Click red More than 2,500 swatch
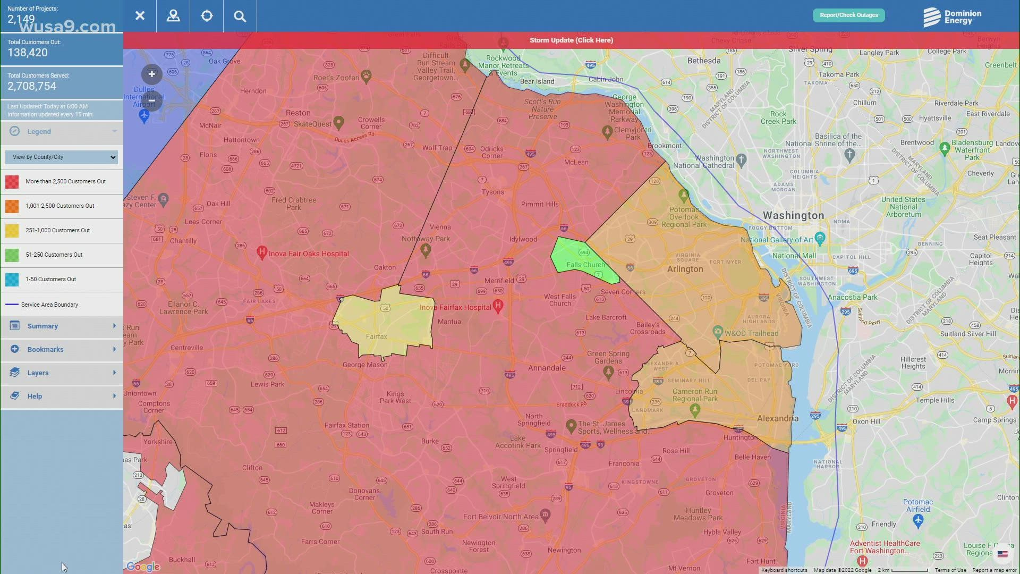 pos(12,182)
